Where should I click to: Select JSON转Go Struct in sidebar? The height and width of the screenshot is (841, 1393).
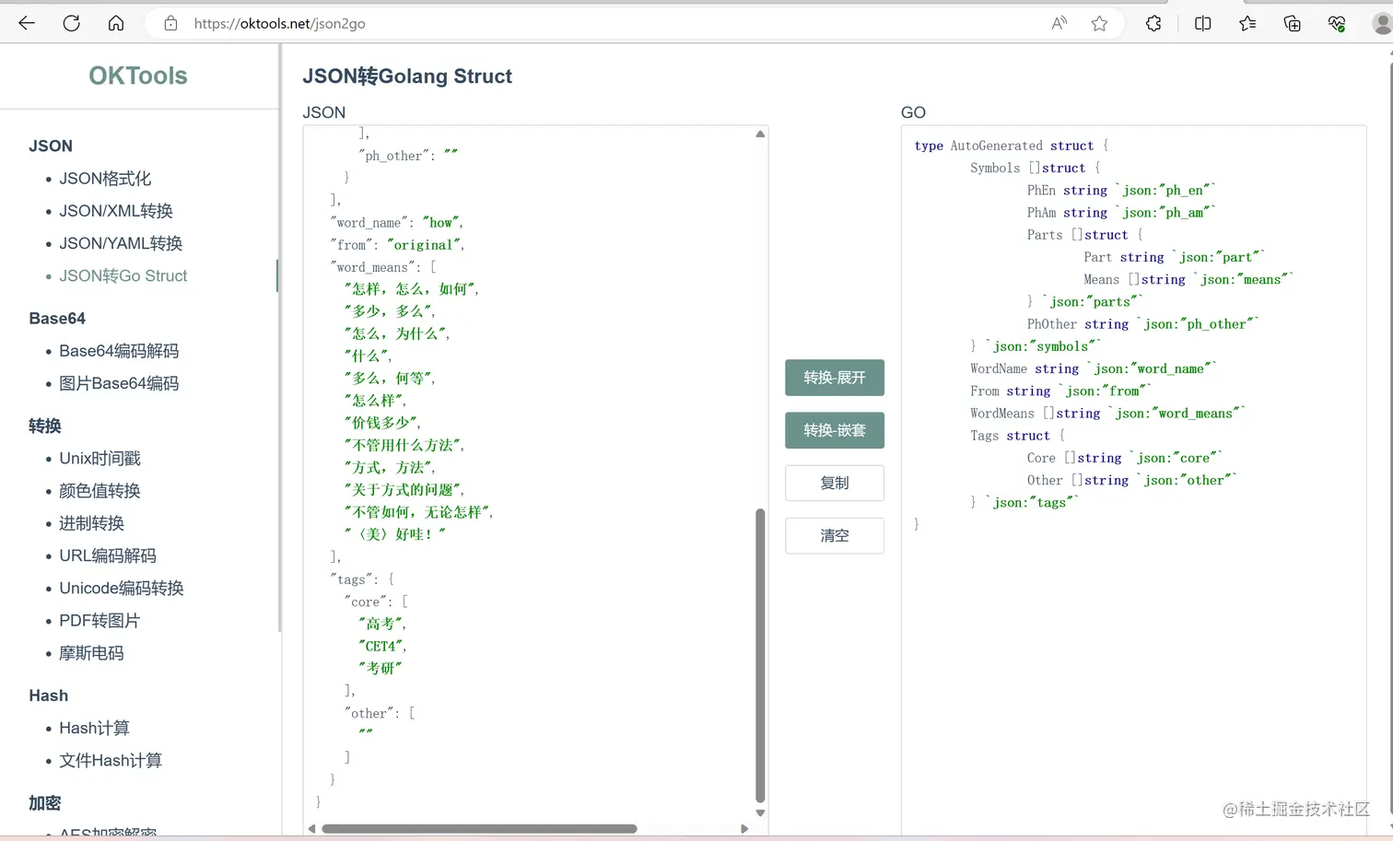(x=123, y=275)
